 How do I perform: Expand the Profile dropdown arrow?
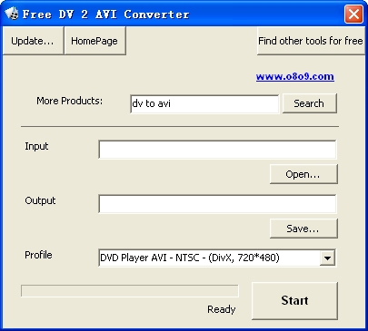click(327, 258)
